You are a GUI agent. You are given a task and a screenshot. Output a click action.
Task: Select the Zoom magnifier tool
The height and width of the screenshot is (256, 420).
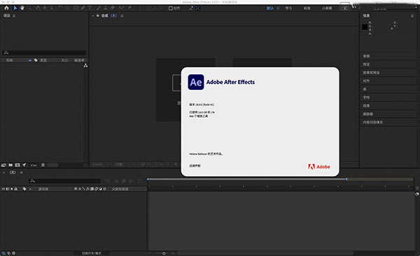(x=29, y=8)
